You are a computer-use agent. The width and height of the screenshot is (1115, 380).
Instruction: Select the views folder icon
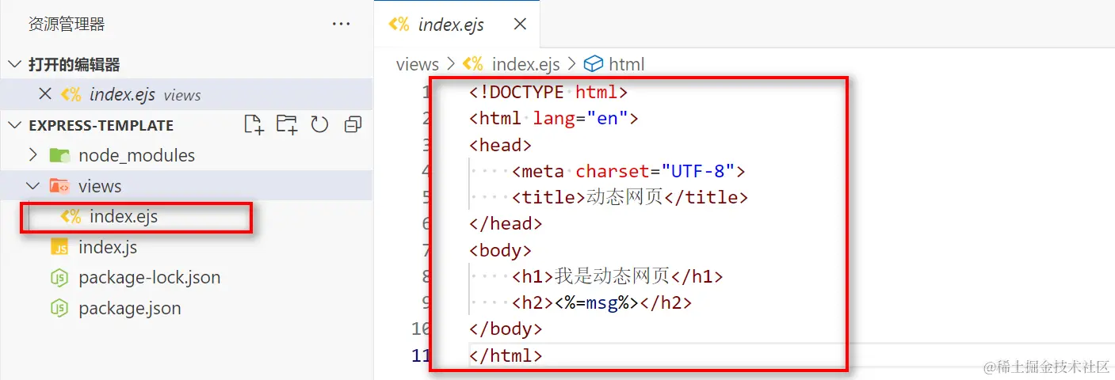59,186
